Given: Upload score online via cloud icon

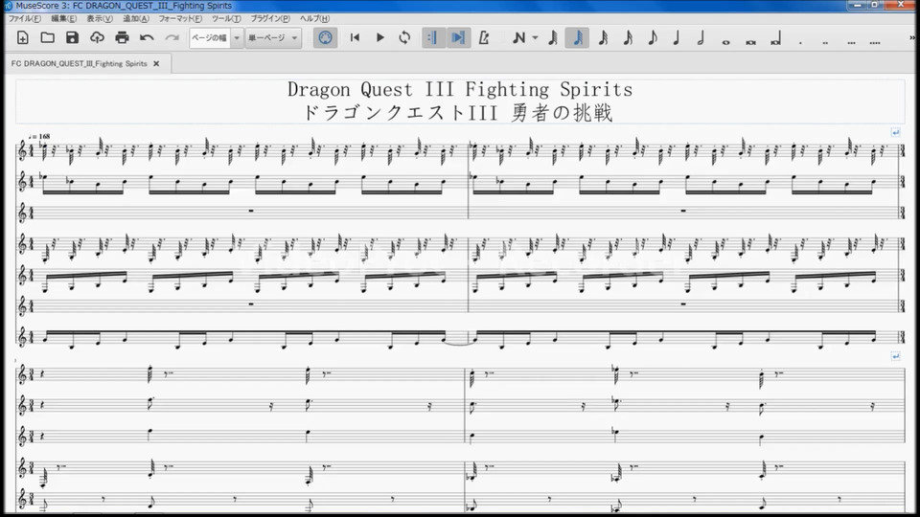Looking at the screenshot, I should (97, 38).
